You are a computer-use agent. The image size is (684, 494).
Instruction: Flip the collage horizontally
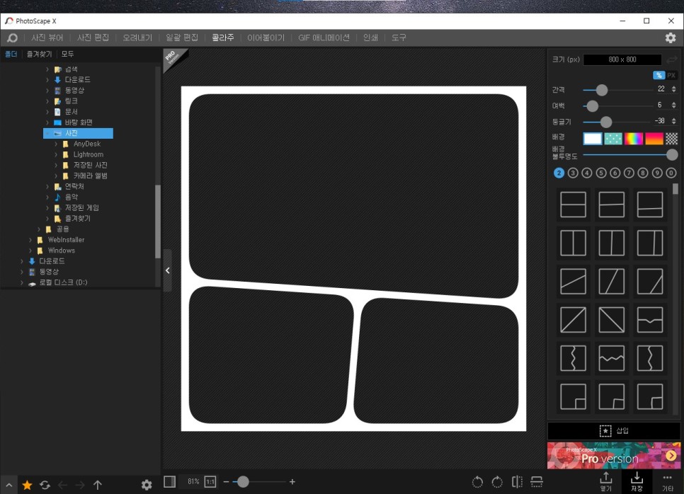[517, 482]
